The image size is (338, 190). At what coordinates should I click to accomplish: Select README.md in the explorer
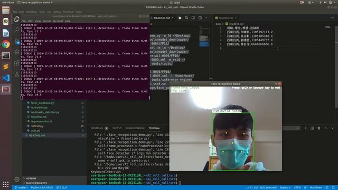point(37,135)
